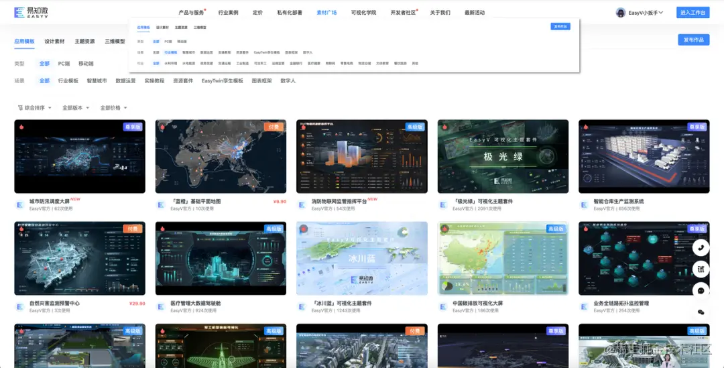The height and width of the screenshot is (368, 724).
Task: Click the floating WeChat icon
Action: (701, 312)
